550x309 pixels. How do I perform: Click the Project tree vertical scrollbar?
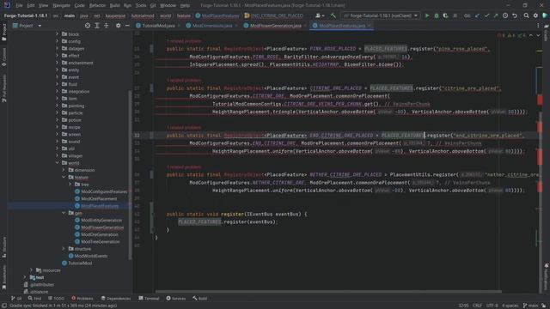pos(130,175)
